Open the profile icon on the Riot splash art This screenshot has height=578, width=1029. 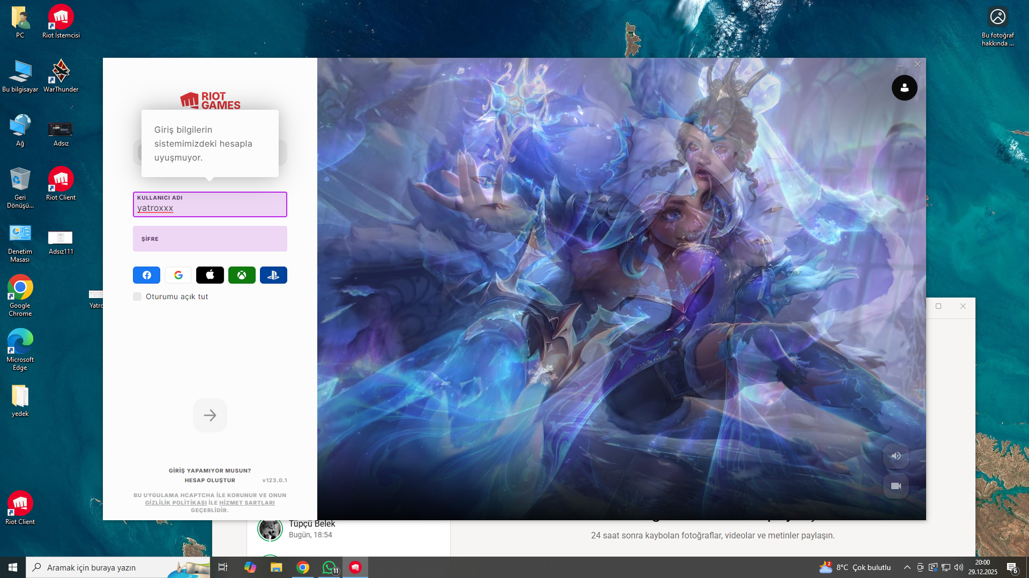905,88
